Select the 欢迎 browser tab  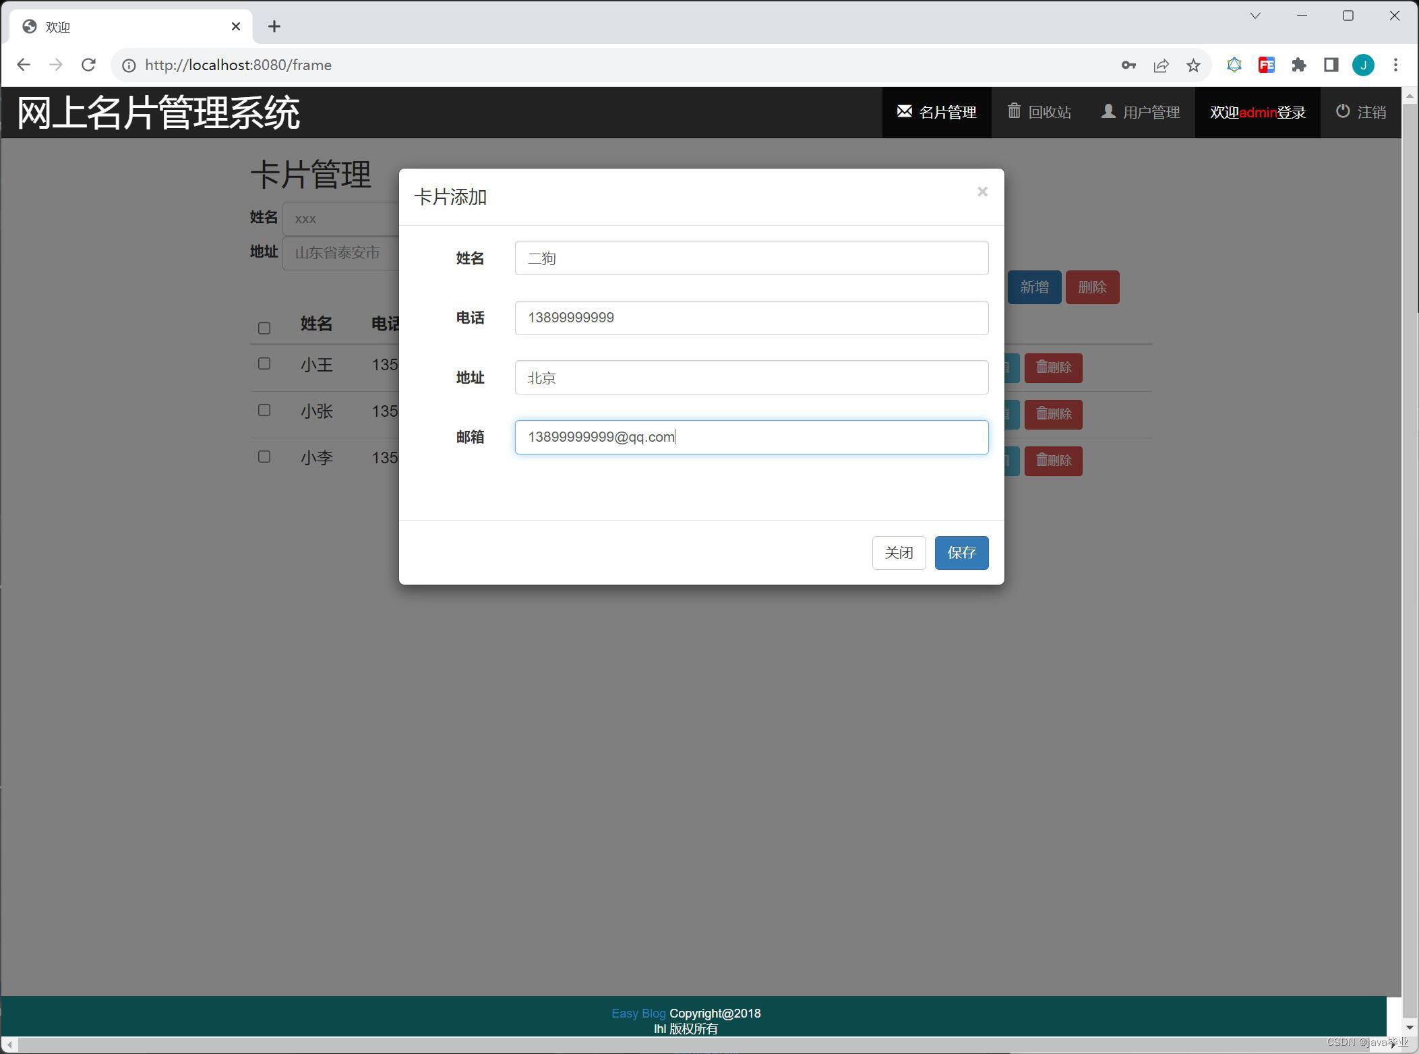131,26
